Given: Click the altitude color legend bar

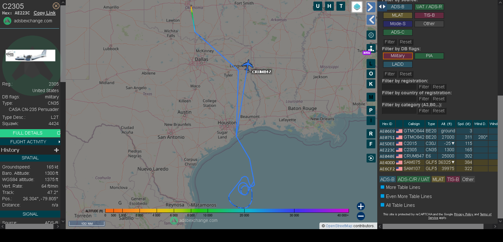Looking at the screenshot, I should [227, 211].
